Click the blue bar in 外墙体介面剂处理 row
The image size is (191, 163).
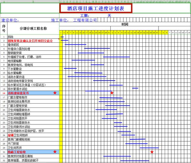click(97, 48)
